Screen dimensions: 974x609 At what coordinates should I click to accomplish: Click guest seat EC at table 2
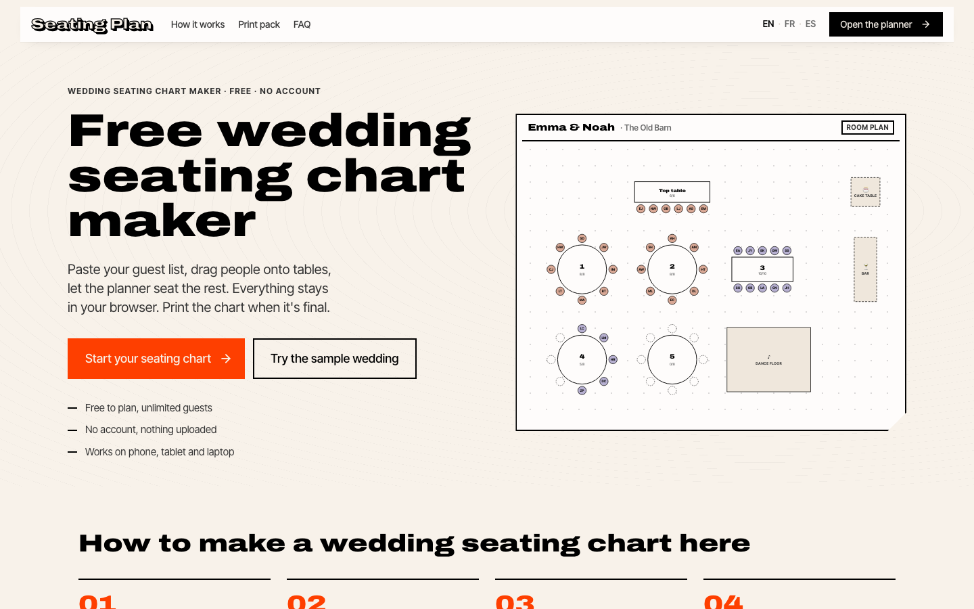pyautogui.click(x=672, y=300)
